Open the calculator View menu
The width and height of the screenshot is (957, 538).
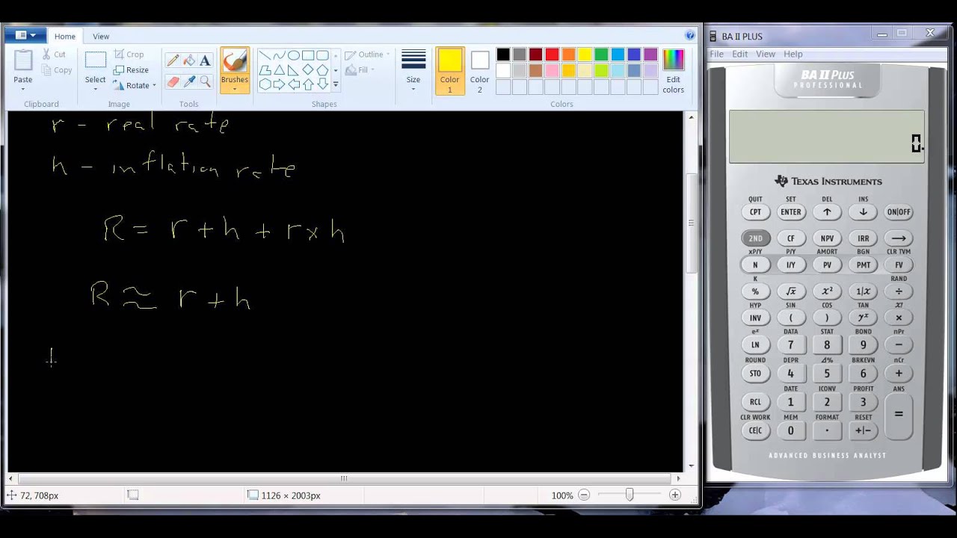[766, 54]
